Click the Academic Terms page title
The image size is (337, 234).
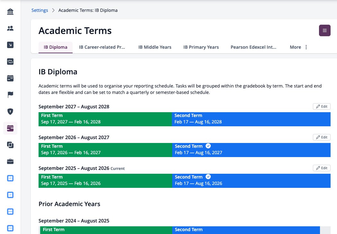click(75, 31)
